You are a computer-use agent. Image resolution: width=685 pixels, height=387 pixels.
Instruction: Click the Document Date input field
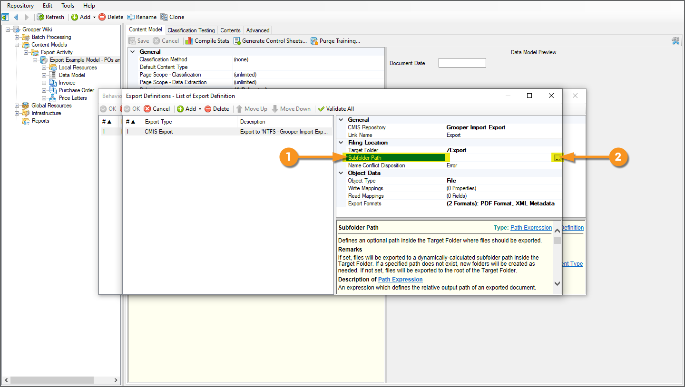[462, 63]
